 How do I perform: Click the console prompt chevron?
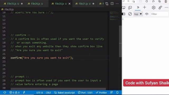click(123, 19)
